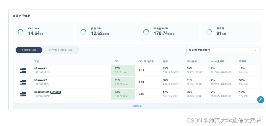
Task: Click the 18% pod usage of k8swork1
Action: point(242,68)
